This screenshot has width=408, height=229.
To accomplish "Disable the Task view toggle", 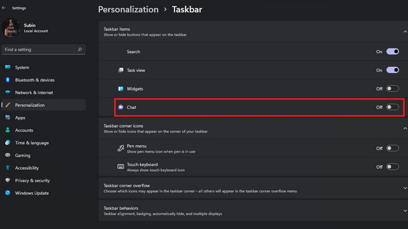I will (x=393, y=70).
